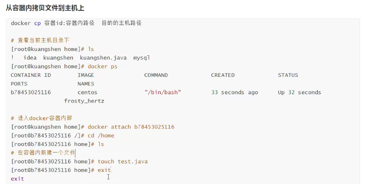The width and height of the screenshot is (366, 184).
Task: Click the 'docker cp' command line
Action: click(x=76, y=23)
